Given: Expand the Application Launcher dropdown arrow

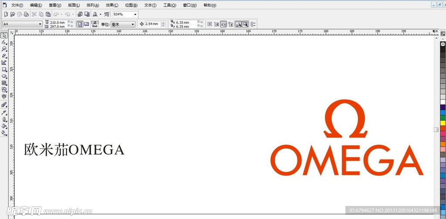Looking at the screenshot, I should point(101,14).
